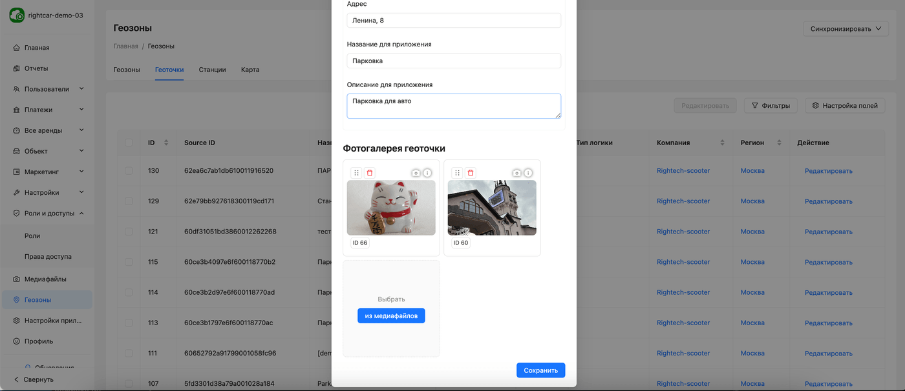
Task: Click the drag handle on photo ID 60
Action: pyautogui.click(x=457, y=173)
